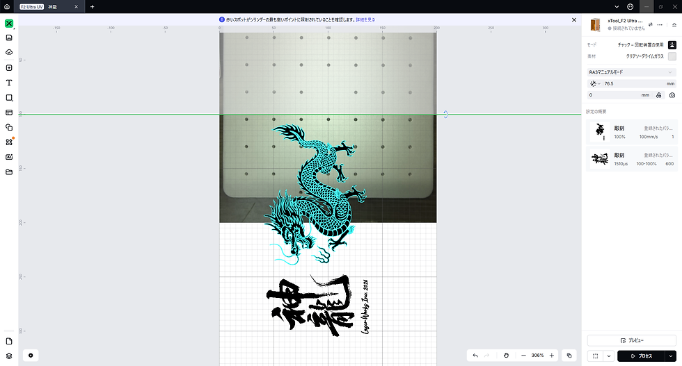Expand the framing options arrow
Viewport: 682px width, 366px height.
pyautogui.click(x=608, y=356)
